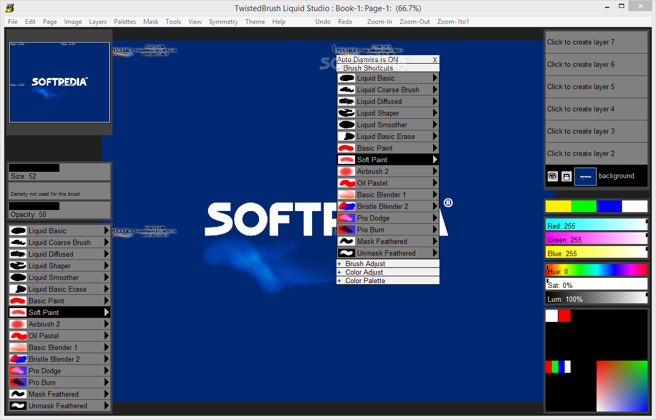Pick red swatch in color palette
This screenshot has height=420, width=656.
[564, 316]
